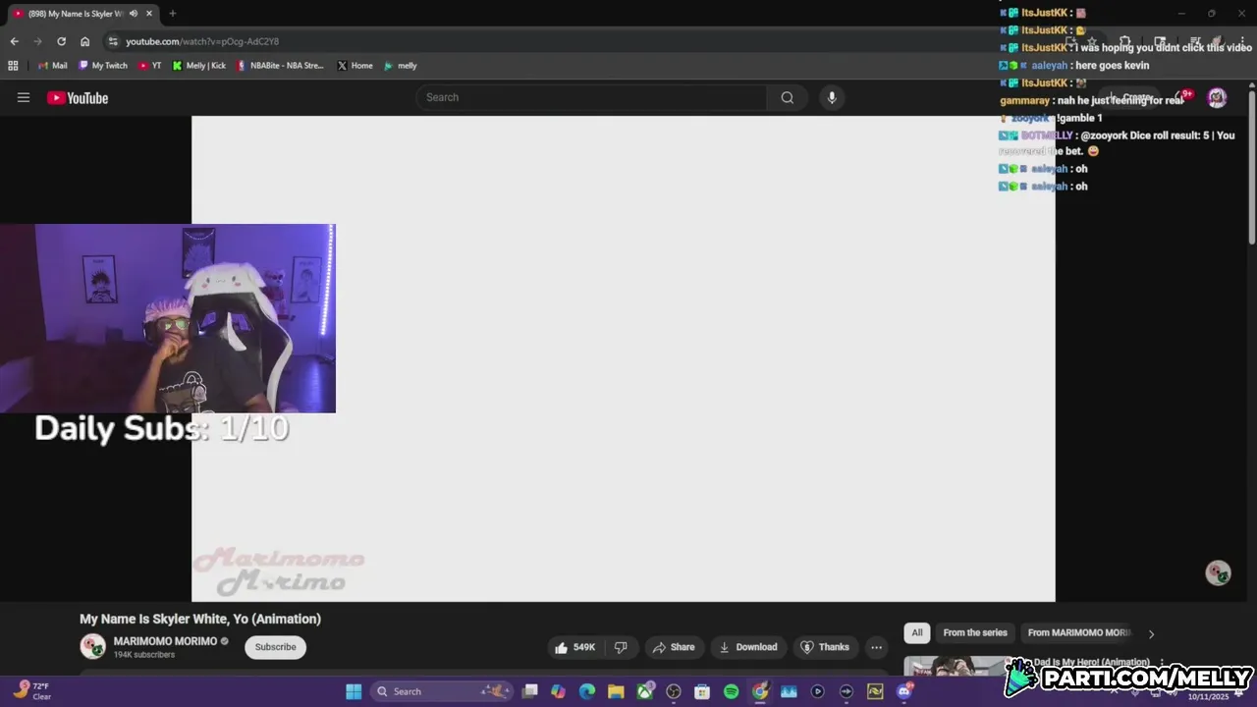The height and width of the screenshot is (707, 1257).
Task: Click the floating channel watermark avatar
Action: click(x=1218, y=573)
